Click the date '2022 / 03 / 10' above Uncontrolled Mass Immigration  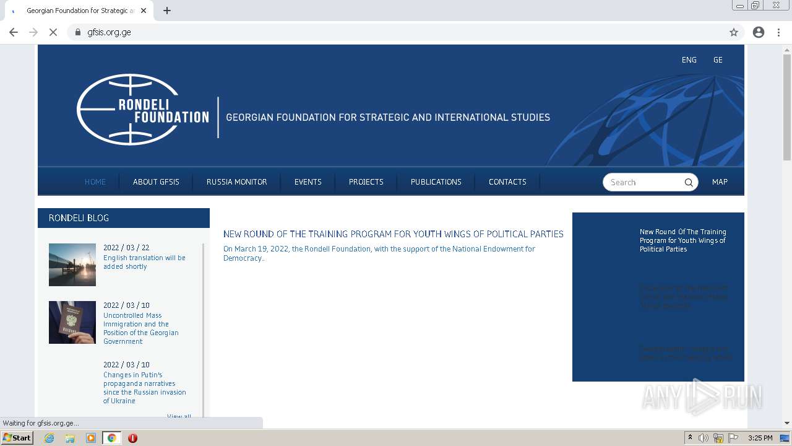click(126, 305)
